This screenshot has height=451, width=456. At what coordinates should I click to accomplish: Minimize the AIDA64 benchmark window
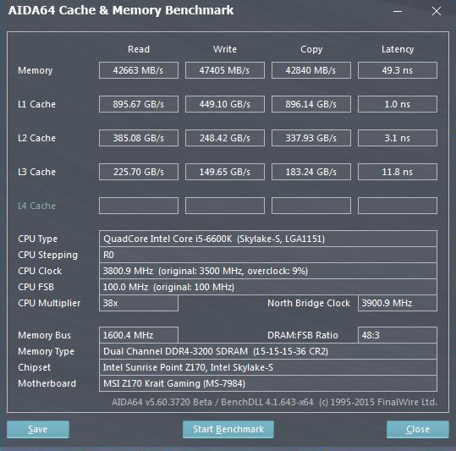point(398,11)
